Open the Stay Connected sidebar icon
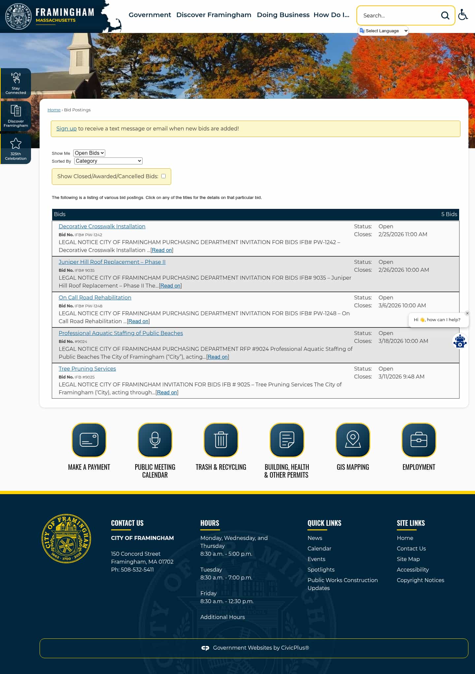The height and width of the screenshot is (674, 475). coord(16,83)
